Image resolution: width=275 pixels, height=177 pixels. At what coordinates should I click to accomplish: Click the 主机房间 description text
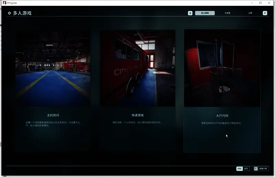pyautogui.click(x=53, y=123)
